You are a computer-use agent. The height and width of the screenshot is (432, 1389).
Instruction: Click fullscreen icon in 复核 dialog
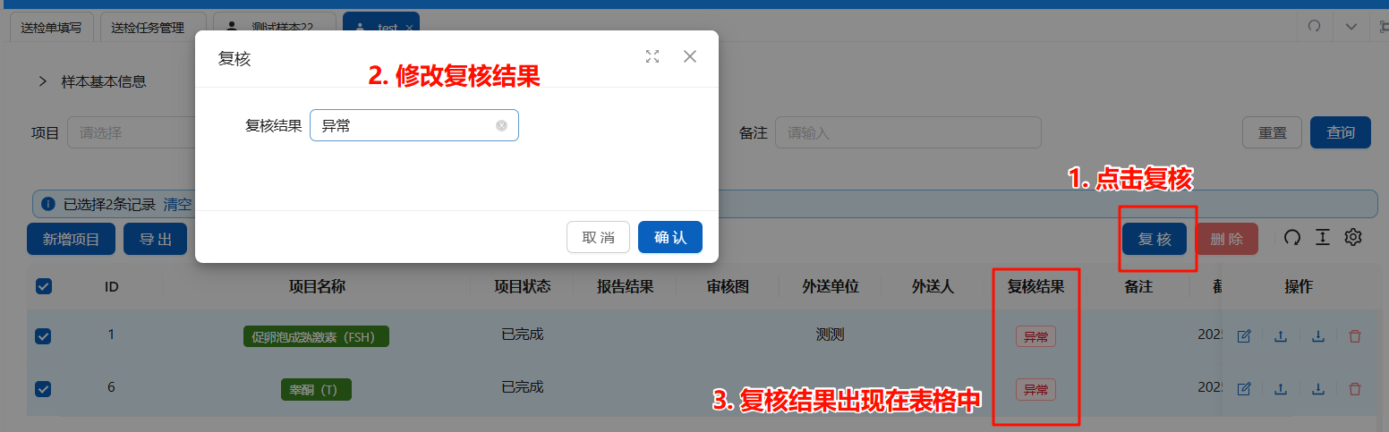tap(652, 56)
